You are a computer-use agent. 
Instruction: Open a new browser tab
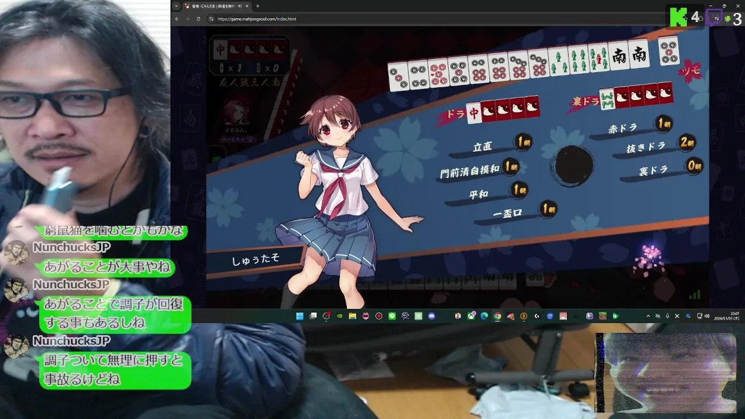257,6
